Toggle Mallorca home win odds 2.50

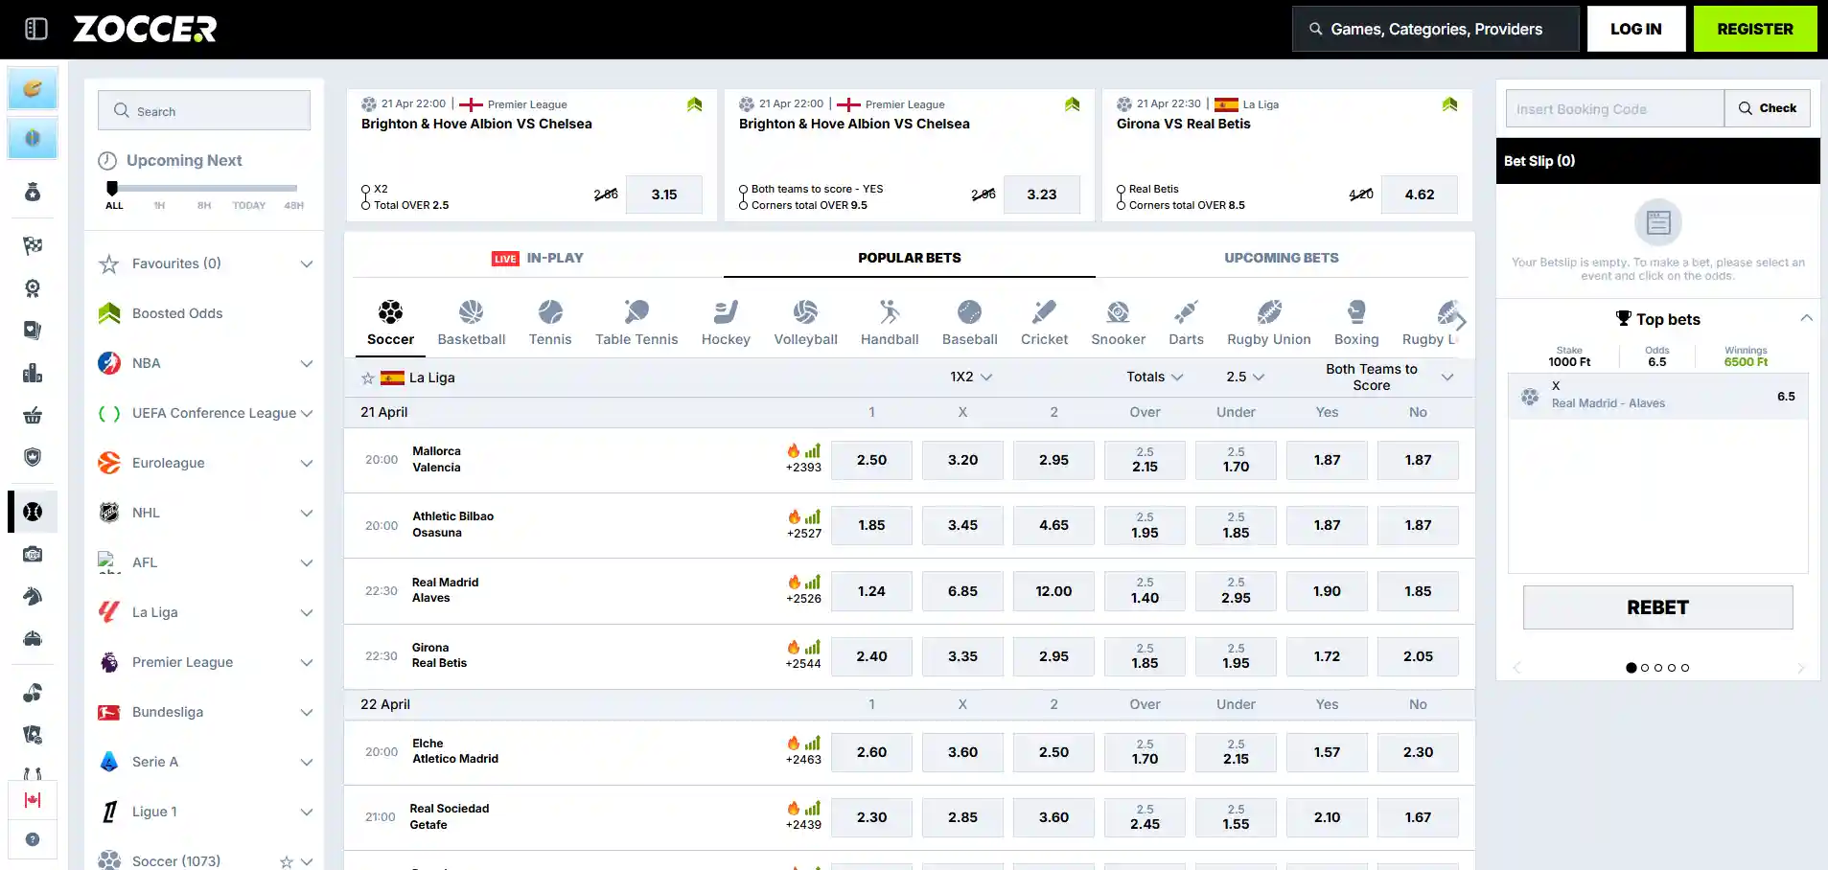tap(871, 460)
